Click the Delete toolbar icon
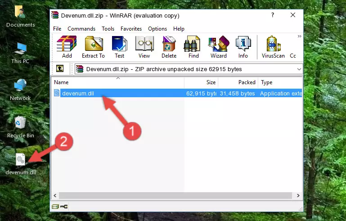The image size is (346, 221). tap(169, 47)
